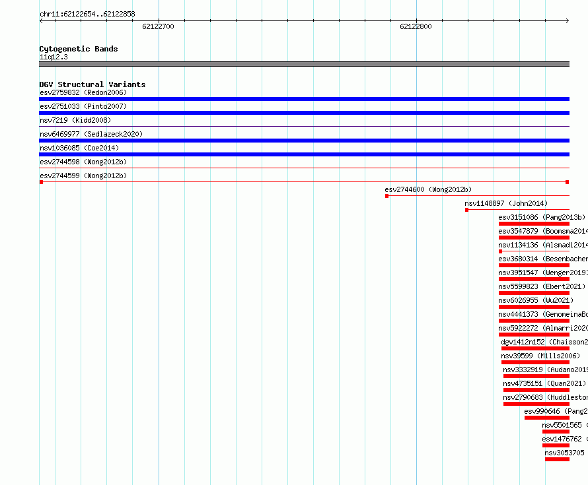This screenshot has height=485, width=588.
Task: Select the dgv1412n152 Chaisson variant label
Action: [544, 342]
